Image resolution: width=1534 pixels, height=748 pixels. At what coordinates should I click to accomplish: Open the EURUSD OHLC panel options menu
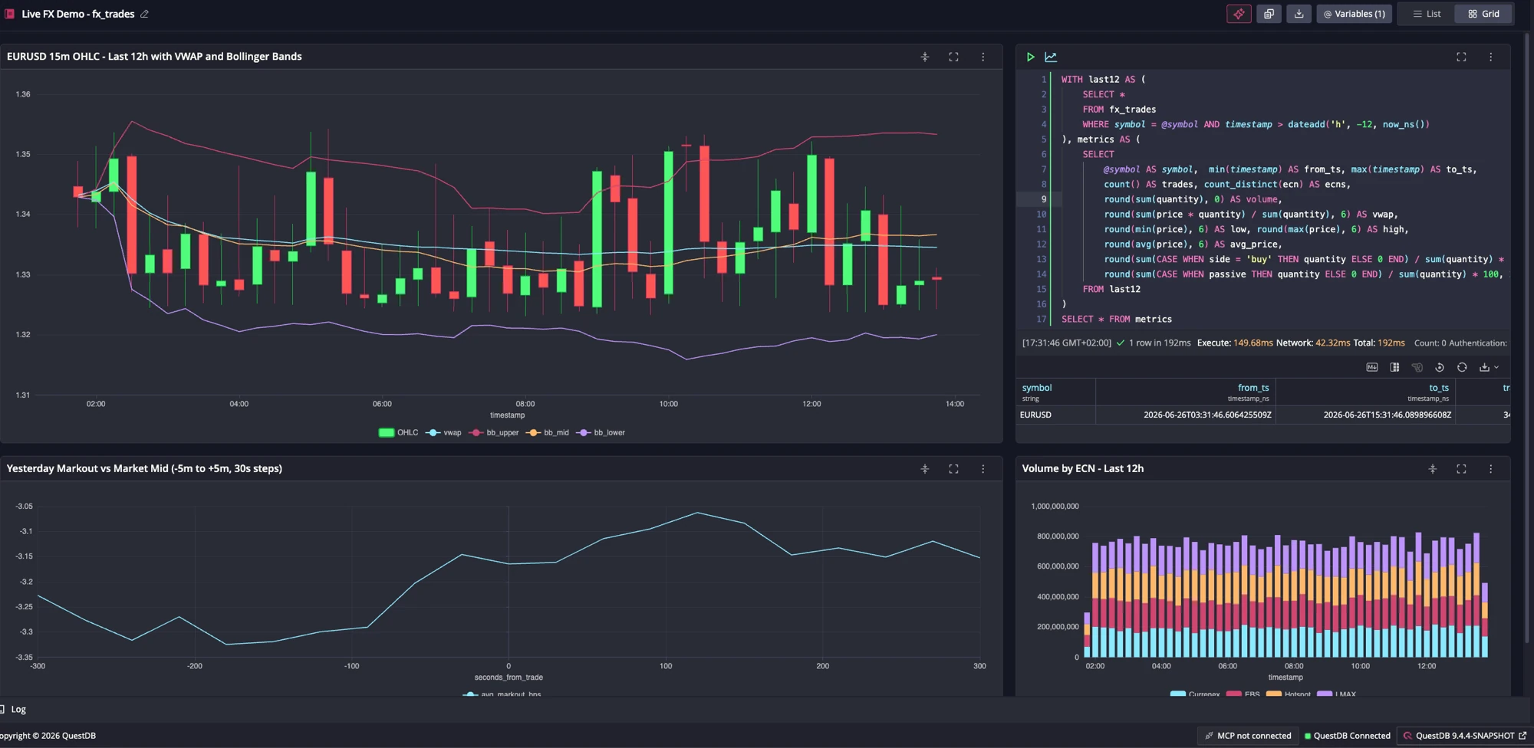983,57
